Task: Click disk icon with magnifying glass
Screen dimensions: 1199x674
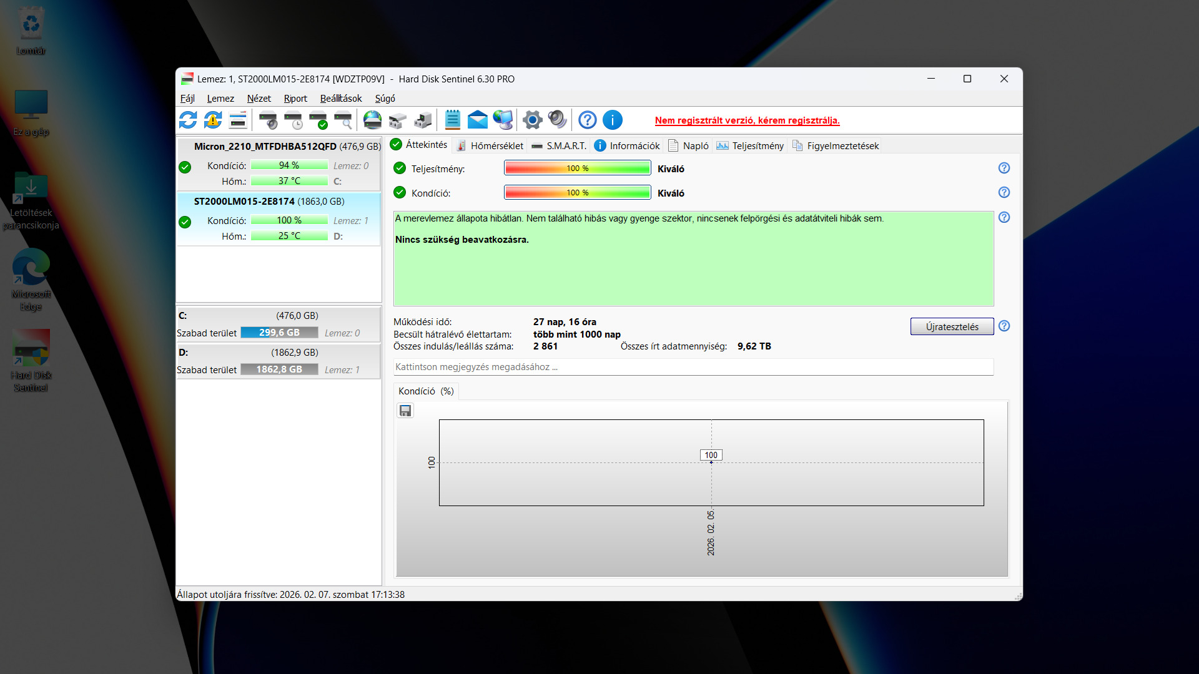Action: (x=343, y=120)
